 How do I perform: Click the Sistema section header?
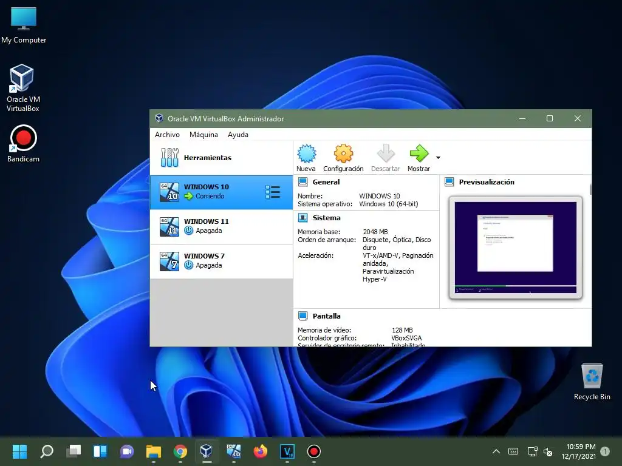[x=326, y=218]
